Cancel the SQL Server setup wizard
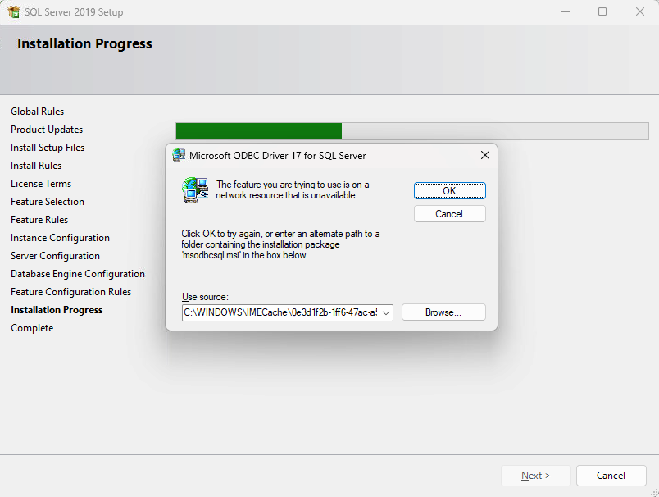 click(611, 476)
